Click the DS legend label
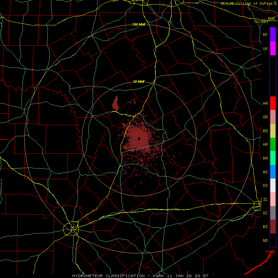Viewport: 278px width, 278px height. click(x=265, y=186)
